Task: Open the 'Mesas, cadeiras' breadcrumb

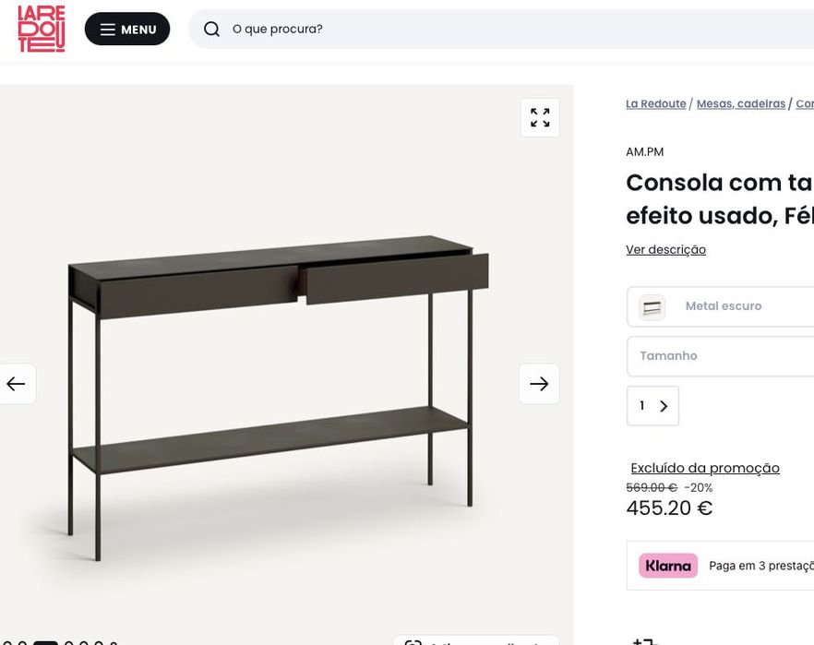Action: [740, 104]
